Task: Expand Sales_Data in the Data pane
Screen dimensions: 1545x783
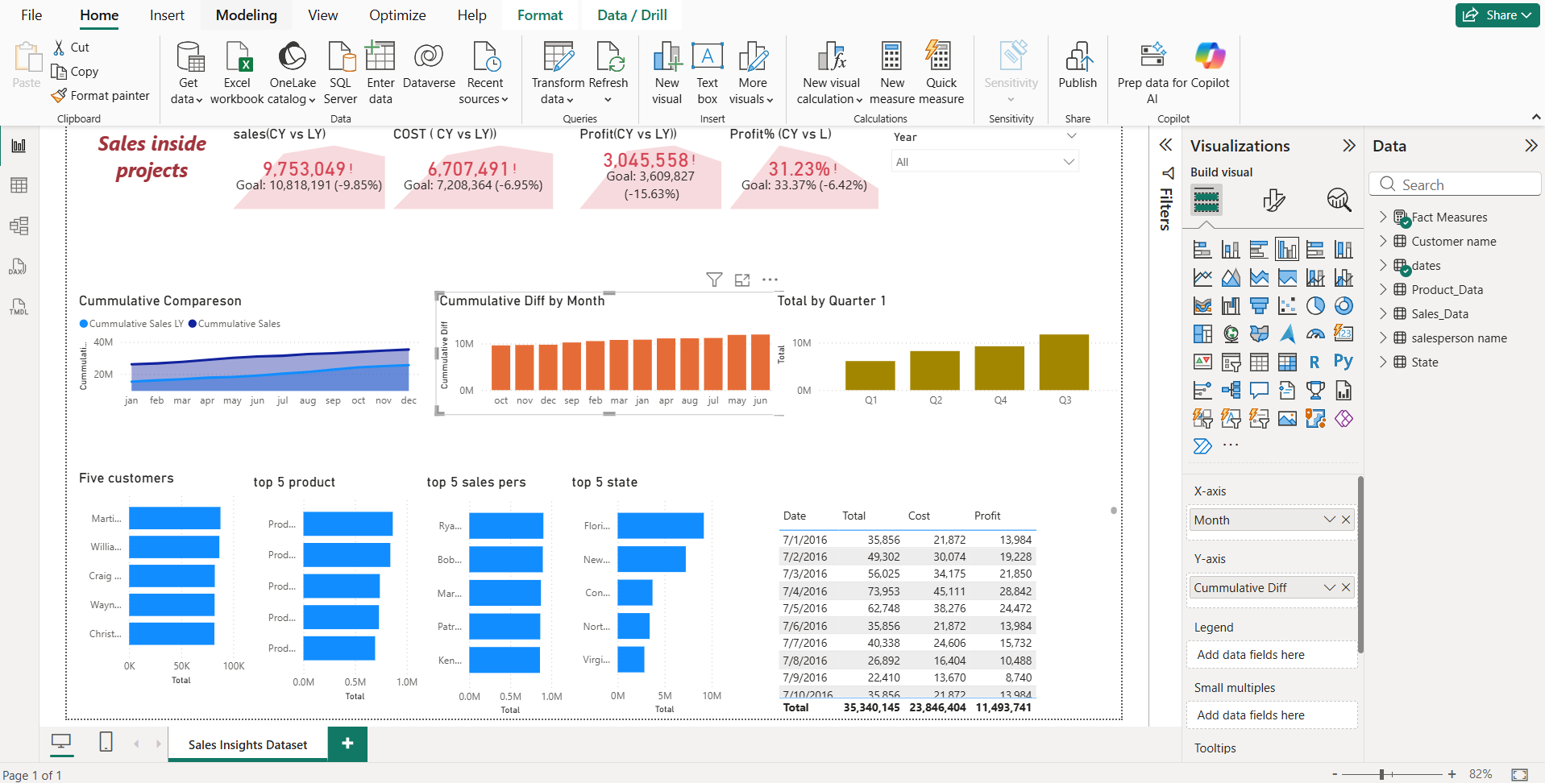Action: pyautogui.click(x=1384, y=313)
